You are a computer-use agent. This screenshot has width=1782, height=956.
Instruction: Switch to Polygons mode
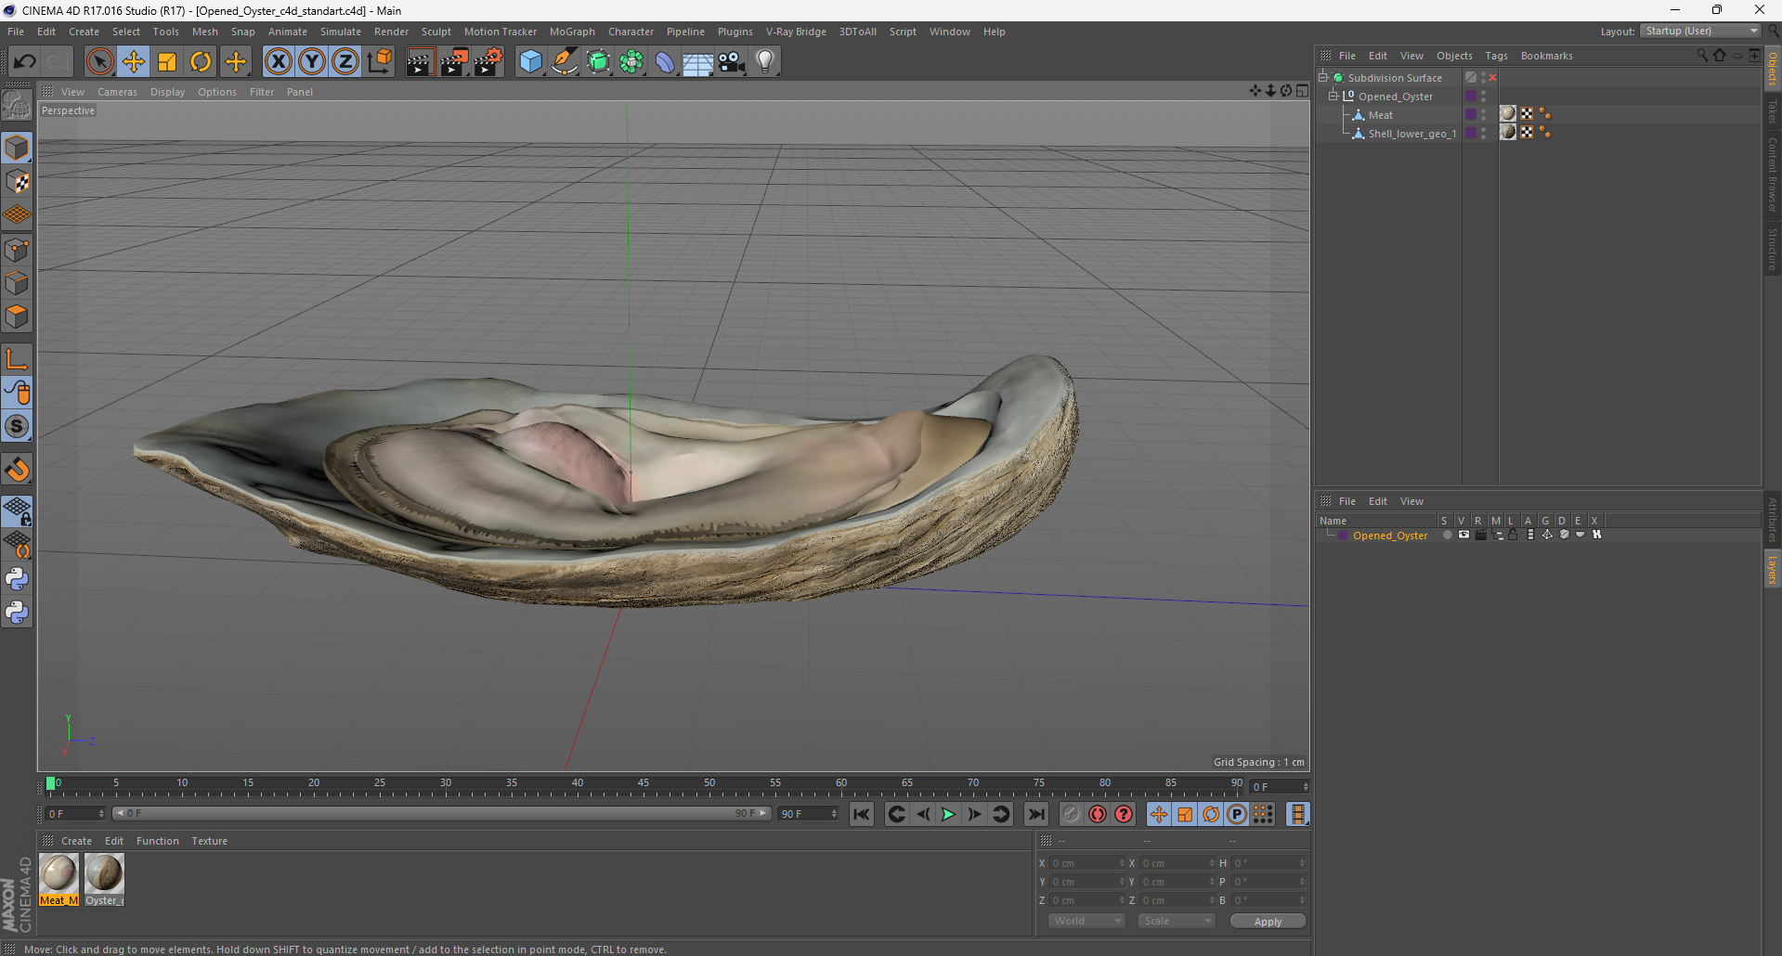coord(17,317)
